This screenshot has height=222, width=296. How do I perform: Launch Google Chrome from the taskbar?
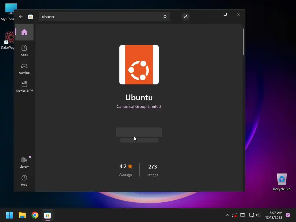point(35,215)
